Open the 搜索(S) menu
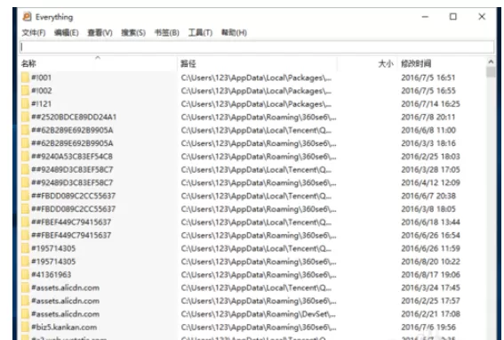This screenshot has height=340, width=504. coord(133,33)
